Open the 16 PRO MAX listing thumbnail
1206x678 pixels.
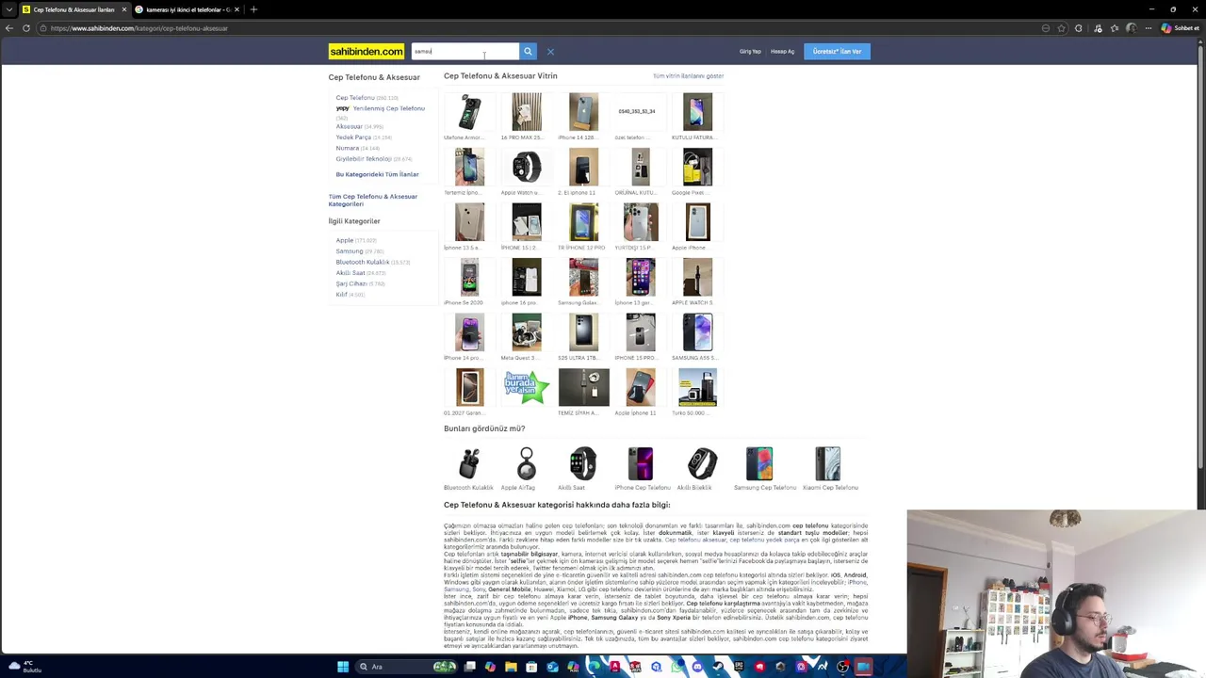527,112
